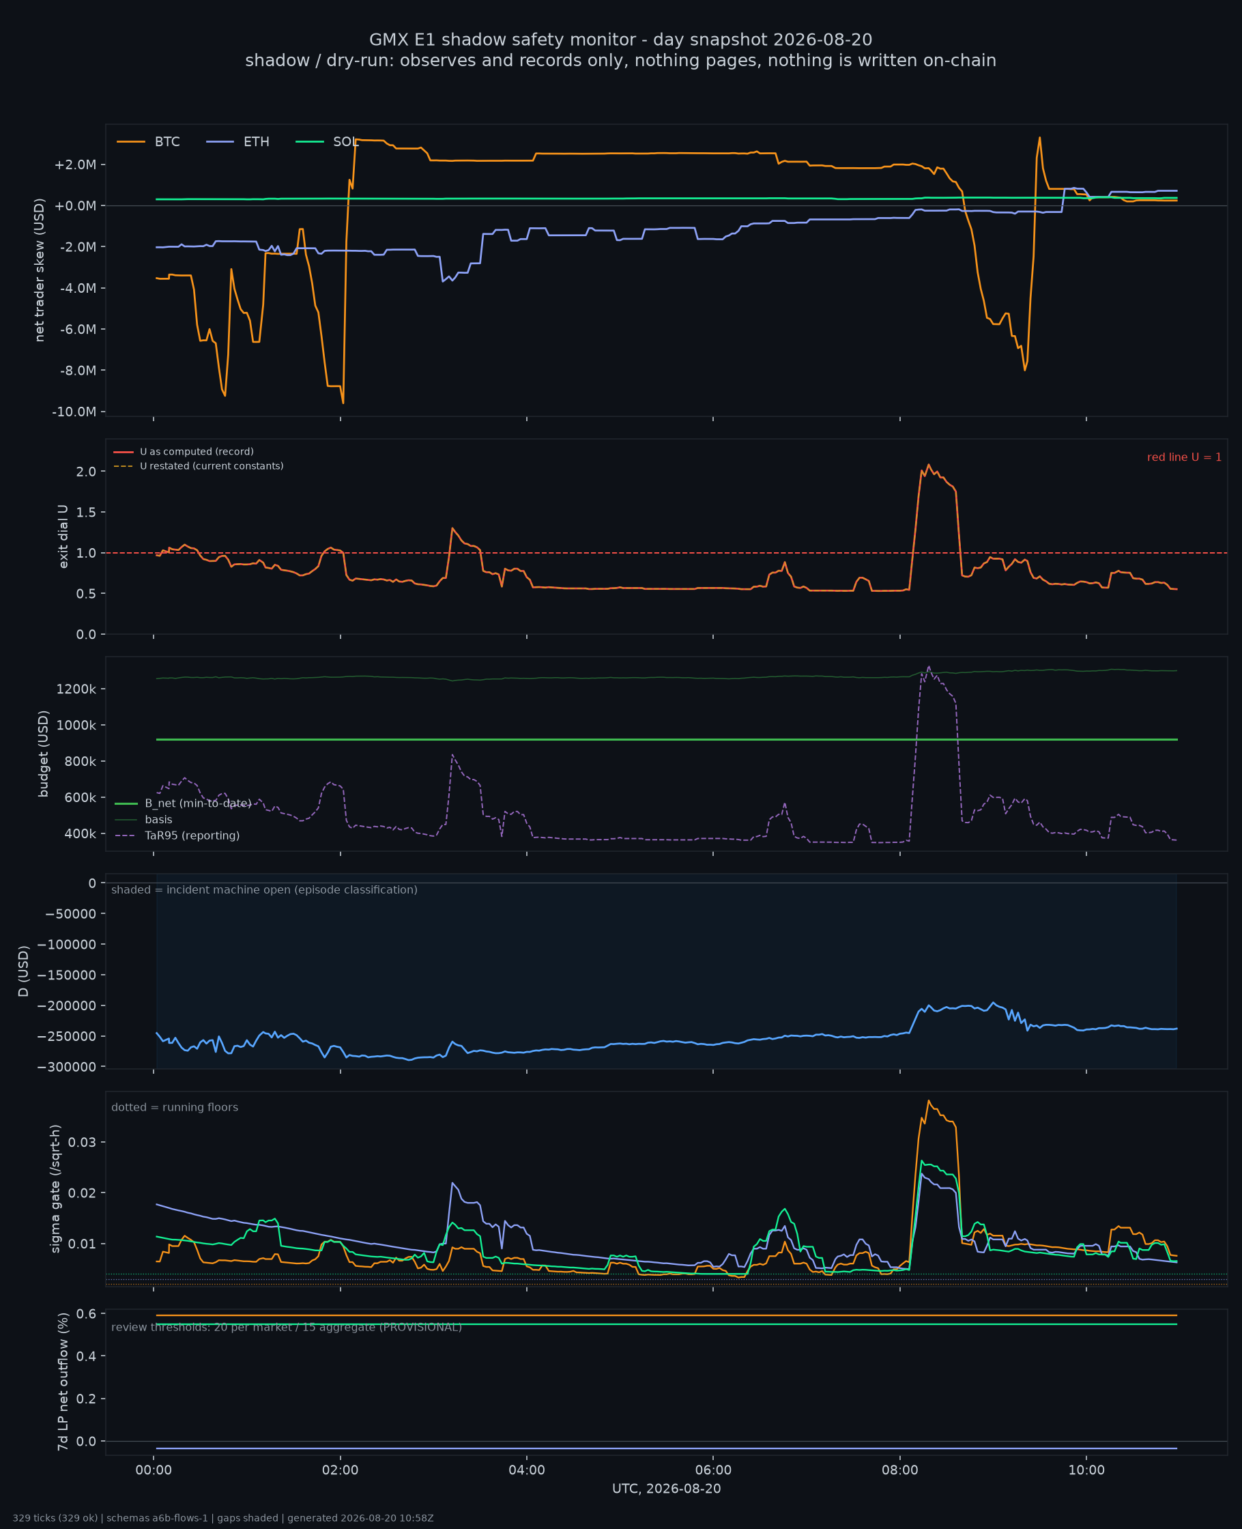Click the orange line sample beside BTC
Viewport: 1242px width, 1529px height.
tap(131, 142)
